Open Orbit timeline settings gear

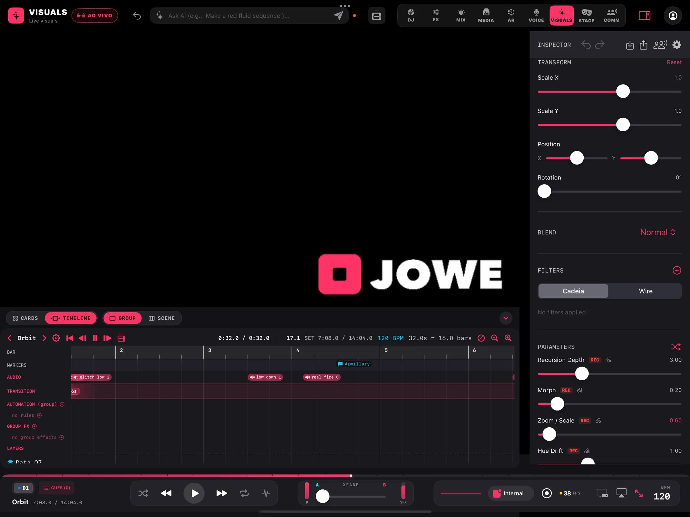click(56, 338)
